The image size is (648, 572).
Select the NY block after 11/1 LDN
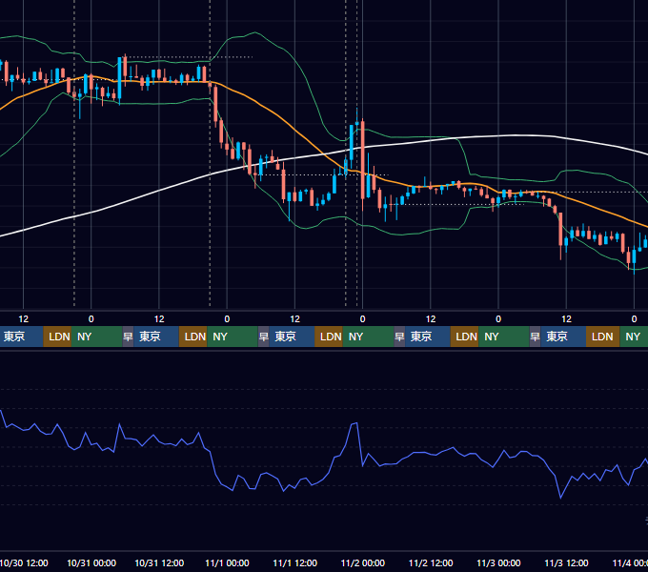pos(368,337)
